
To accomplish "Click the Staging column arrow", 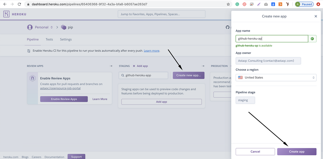I will [203, 66].
